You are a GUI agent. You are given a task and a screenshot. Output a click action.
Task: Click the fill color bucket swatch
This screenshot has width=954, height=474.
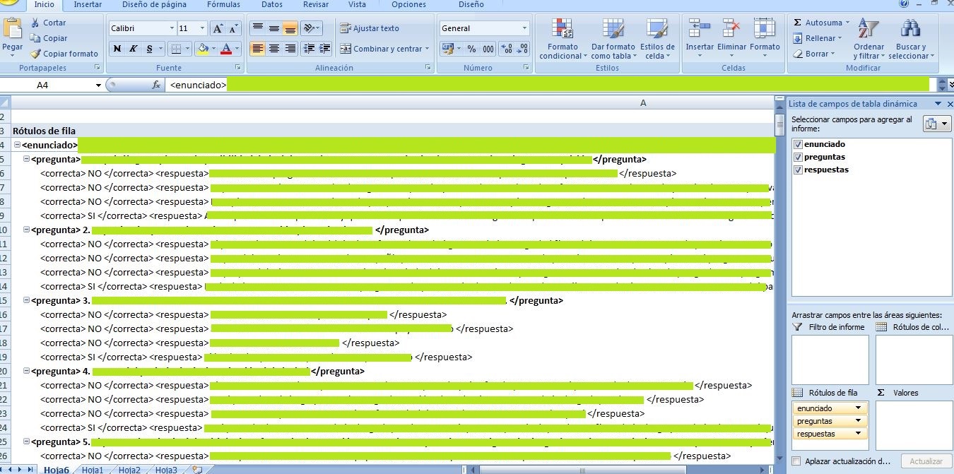[204, 49]
